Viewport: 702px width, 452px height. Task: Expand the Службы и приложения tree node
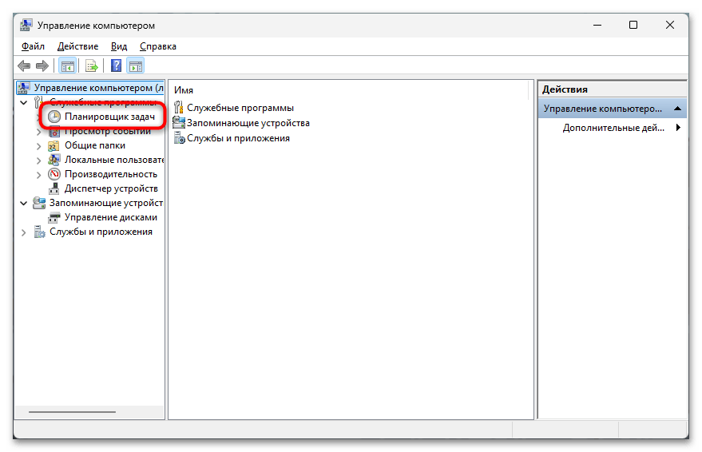(24, 232)
